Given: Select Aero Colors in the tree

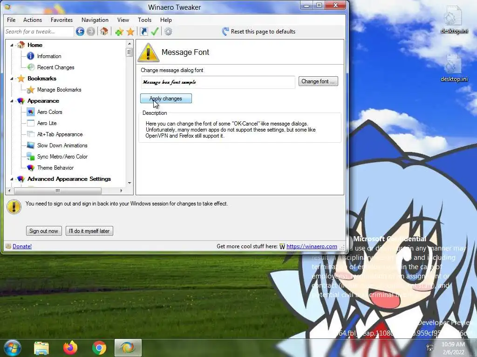Looking at the screenshot, I should (49, 112).
